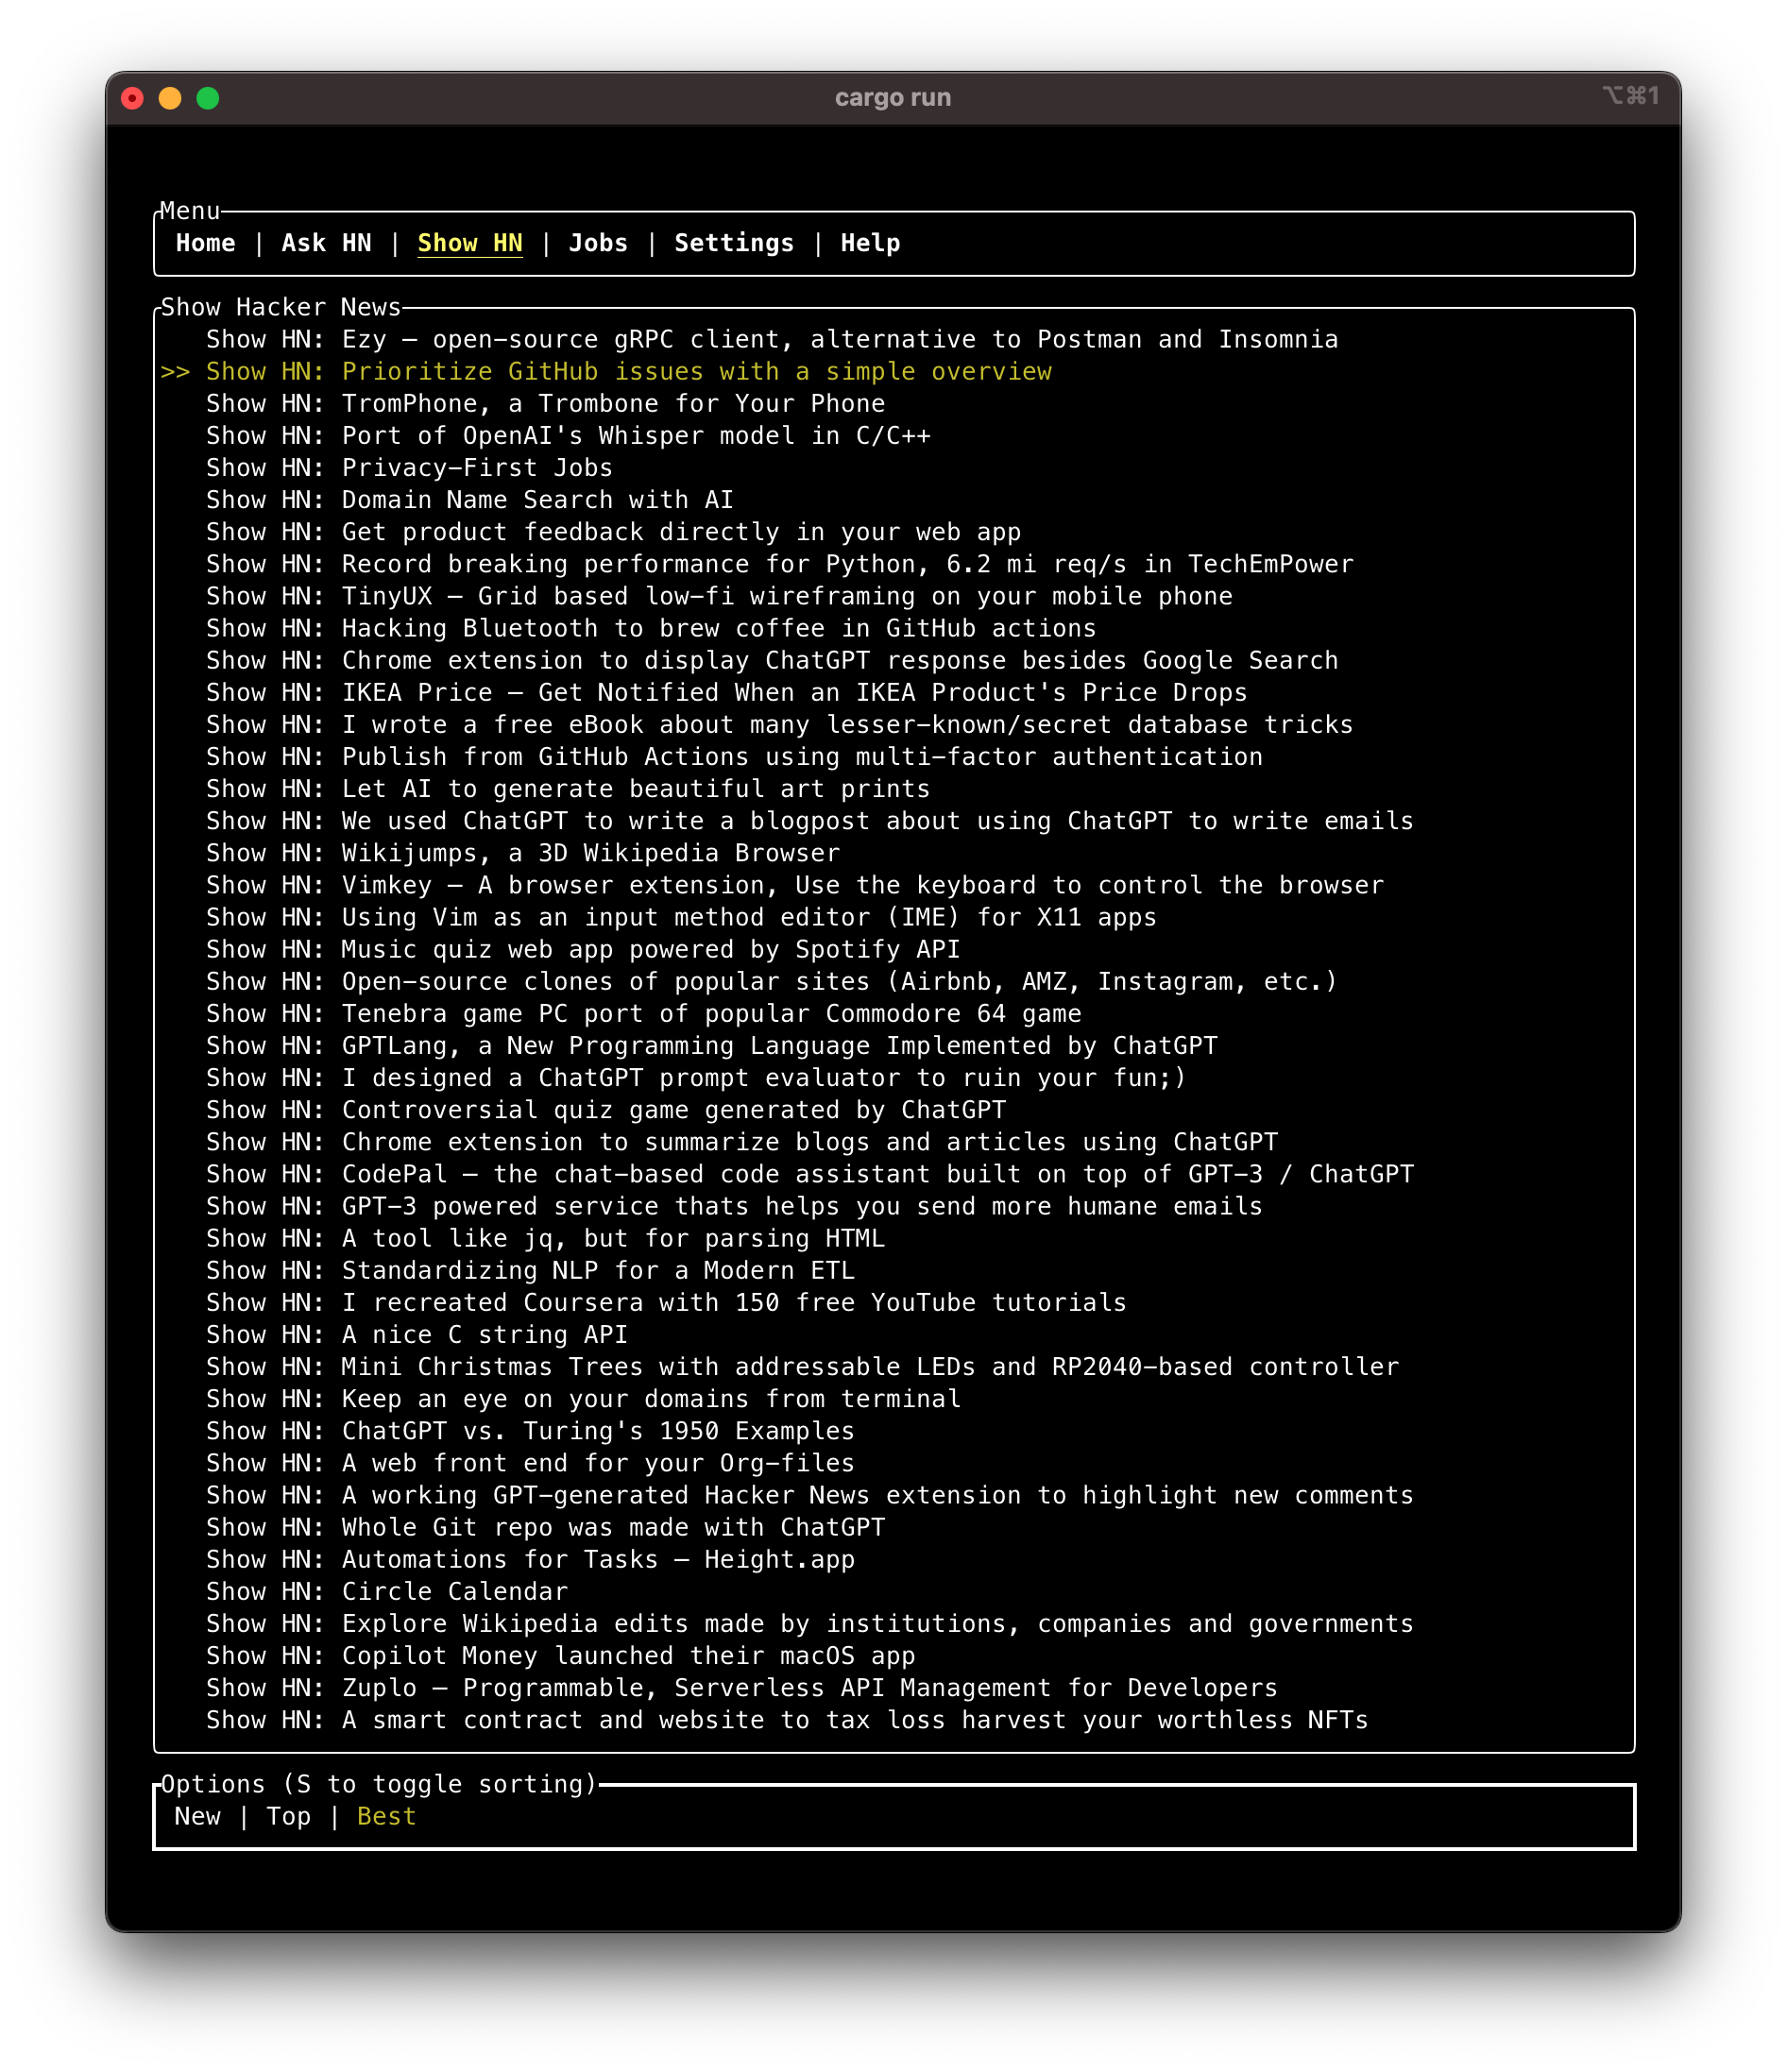Screen dimensions: 1787x2072
Task: Open ChatGPT vs. Turing's 1950 Examples story
Action: [x=531, y=1431]
